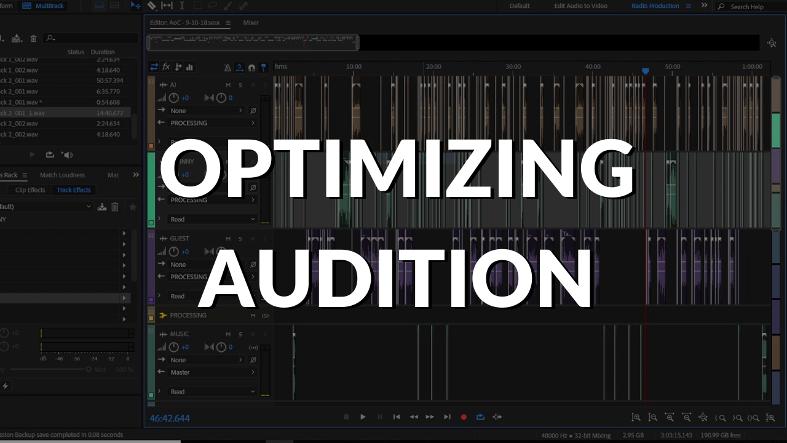Viewport: 787px width, 443px height.
Task: Select the Clip Effects tab
Action: click(x=30, y=190)
